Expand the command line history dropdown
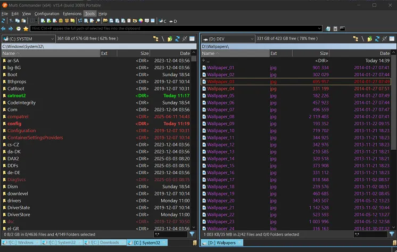The width and height of the screenshot is (397, 252). [x=319, y=28]
